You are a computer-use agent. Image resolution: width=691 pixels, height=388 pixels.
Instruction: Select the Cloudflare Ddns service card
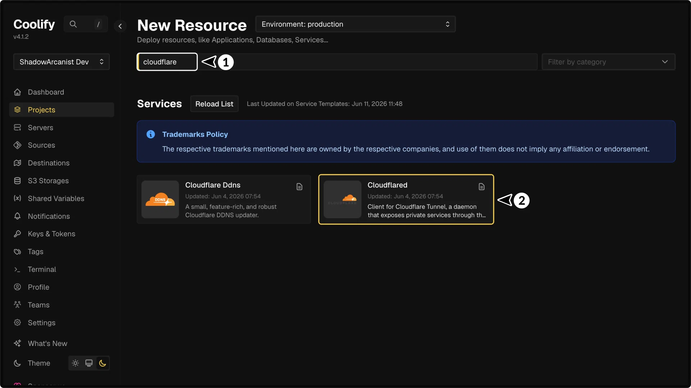223,199
